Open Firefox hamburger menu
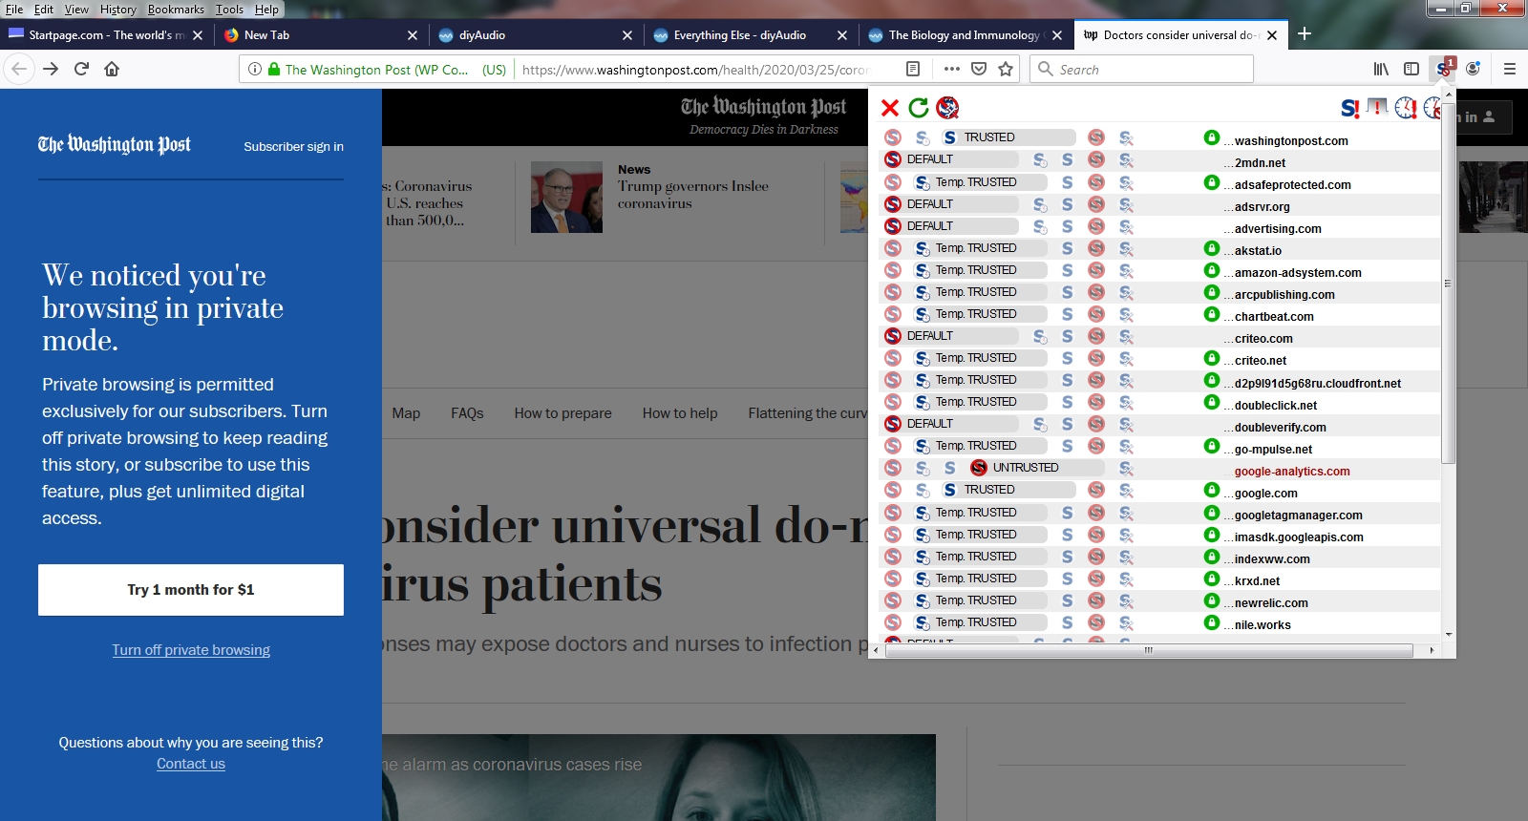1528x821 pixels. tap(1510, 69)
